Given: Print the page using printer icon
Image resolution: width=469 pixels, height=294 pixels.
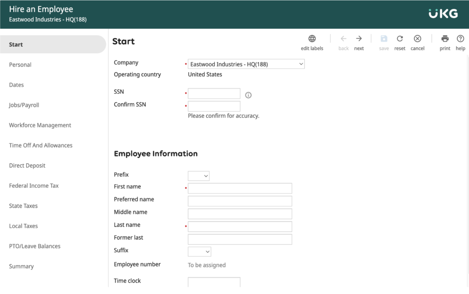Looking at the screenshot, I should (445, 39).
